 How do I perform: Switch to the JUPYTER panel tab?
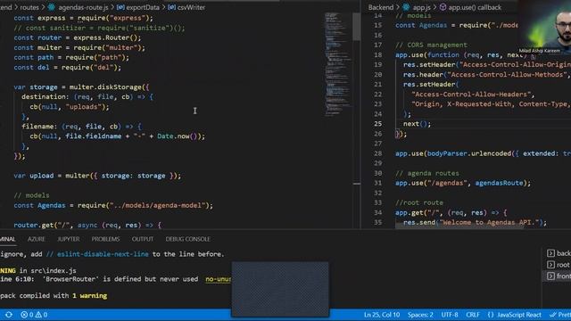pos(68,239)
